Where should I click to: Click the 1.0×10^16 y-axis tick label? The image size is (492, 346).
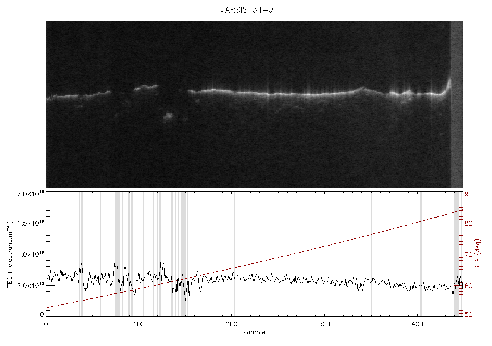coord(30,254)
